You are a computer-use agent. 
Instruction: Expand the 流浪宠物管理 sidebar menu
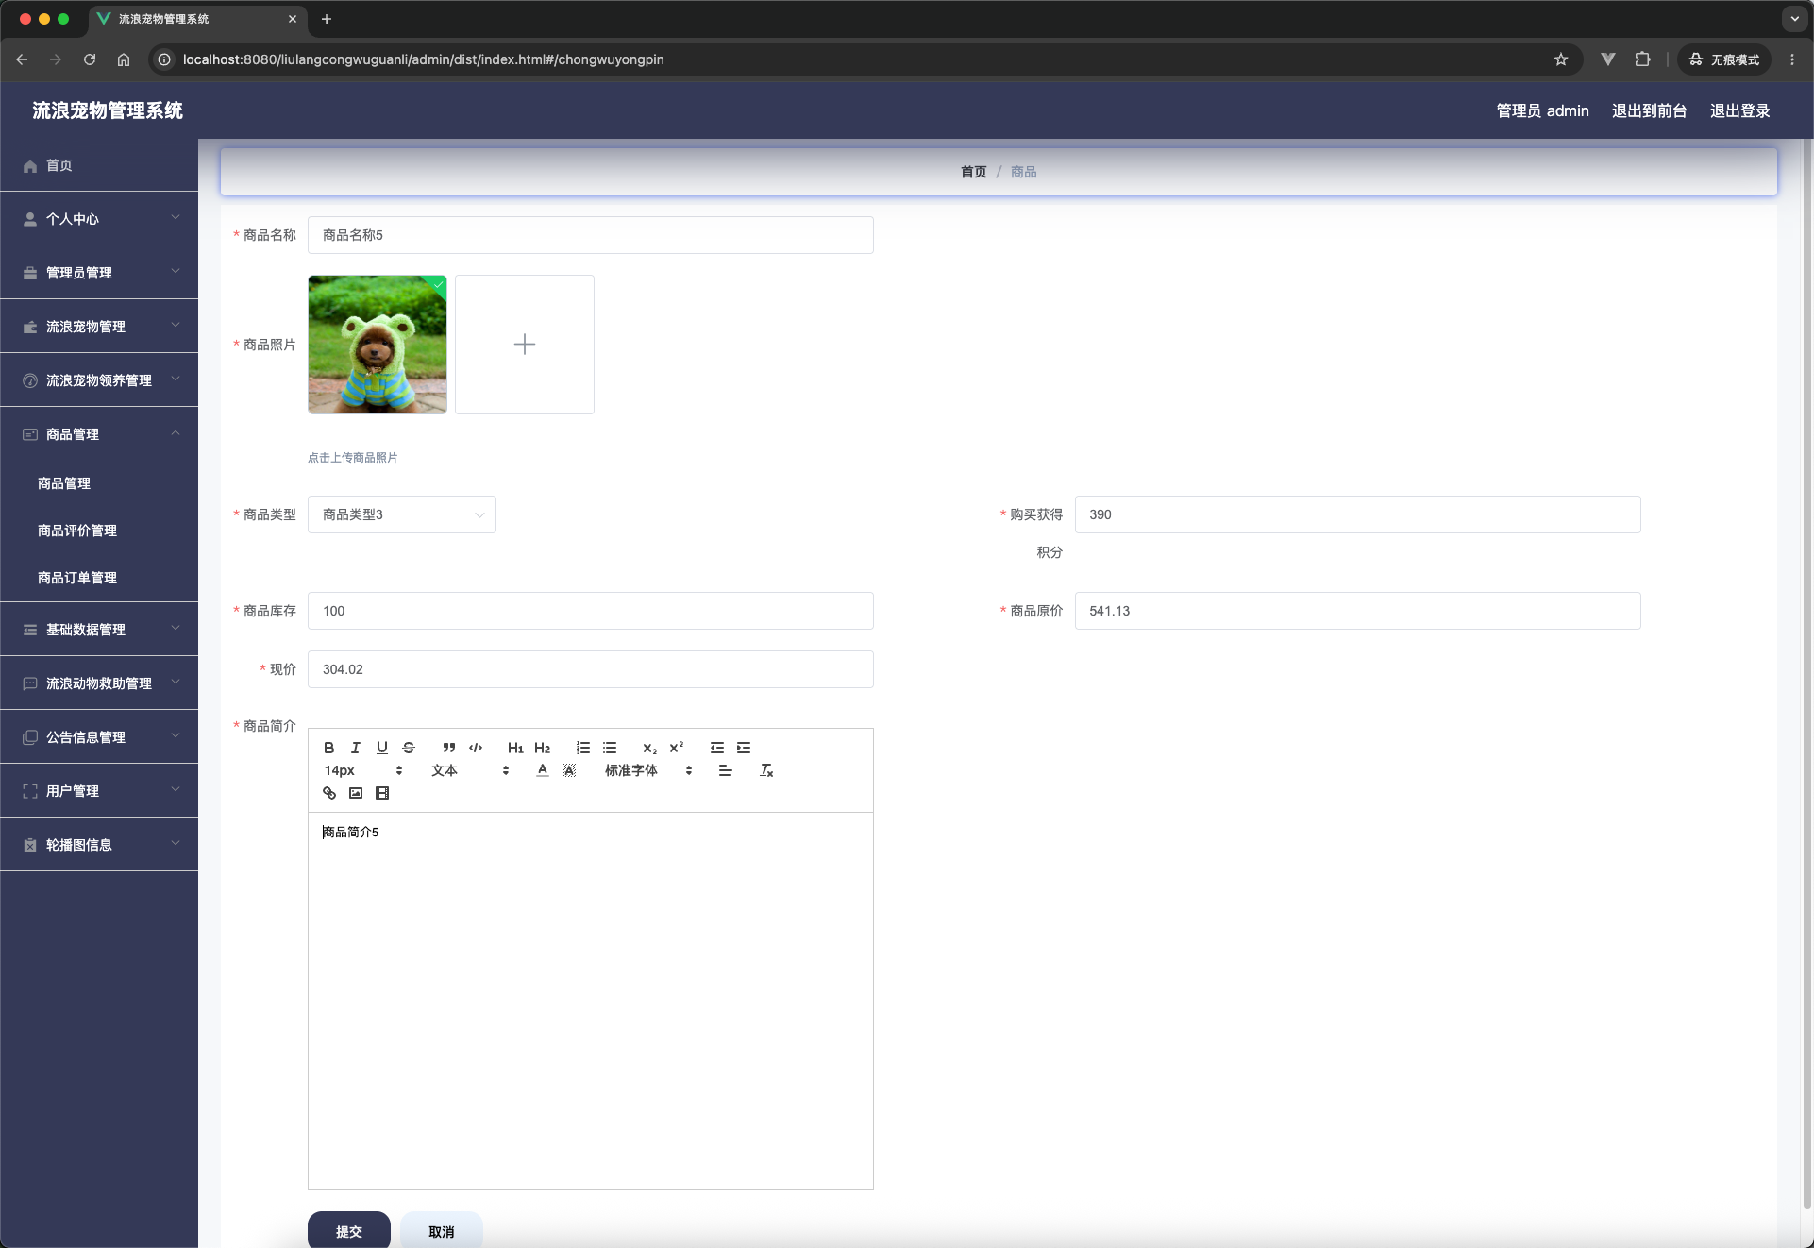pos(99,326)
